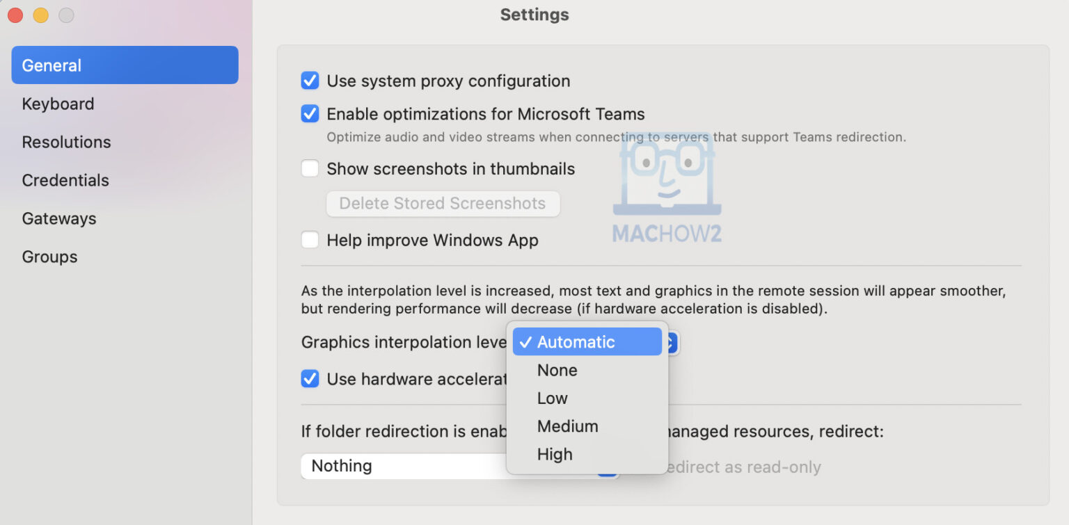Choose Low interpolation level
The height and width of the screenshot is (525, 1069).
[x=552, y=398]
